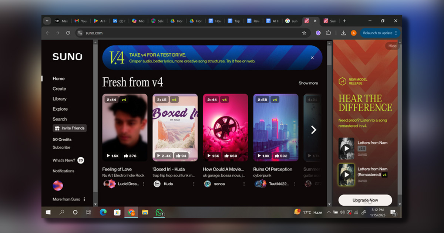Like Ruins Of Perception with 592 likes

(281, 156)
